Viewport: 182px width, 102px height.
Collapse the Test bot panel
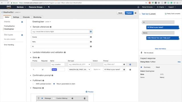click(x=140, y=14)
